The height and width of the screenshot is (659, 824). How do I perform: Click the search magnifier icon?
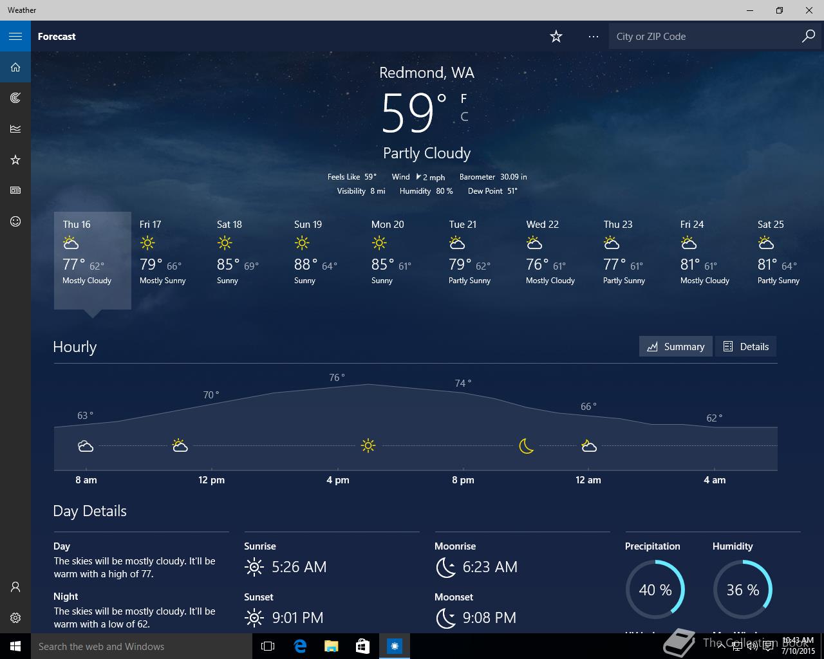[x=809, y=36]
